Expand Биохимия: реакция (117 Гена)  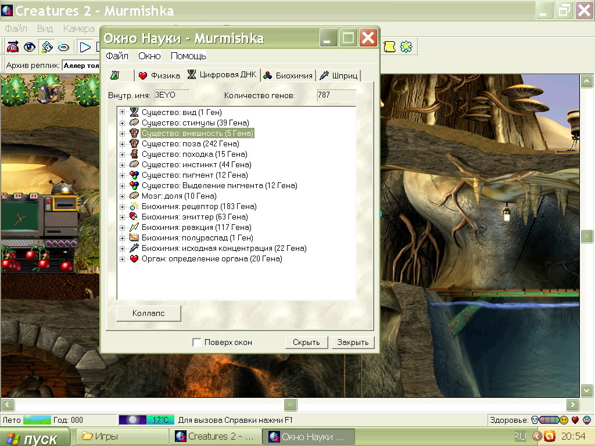pos(122,228)
